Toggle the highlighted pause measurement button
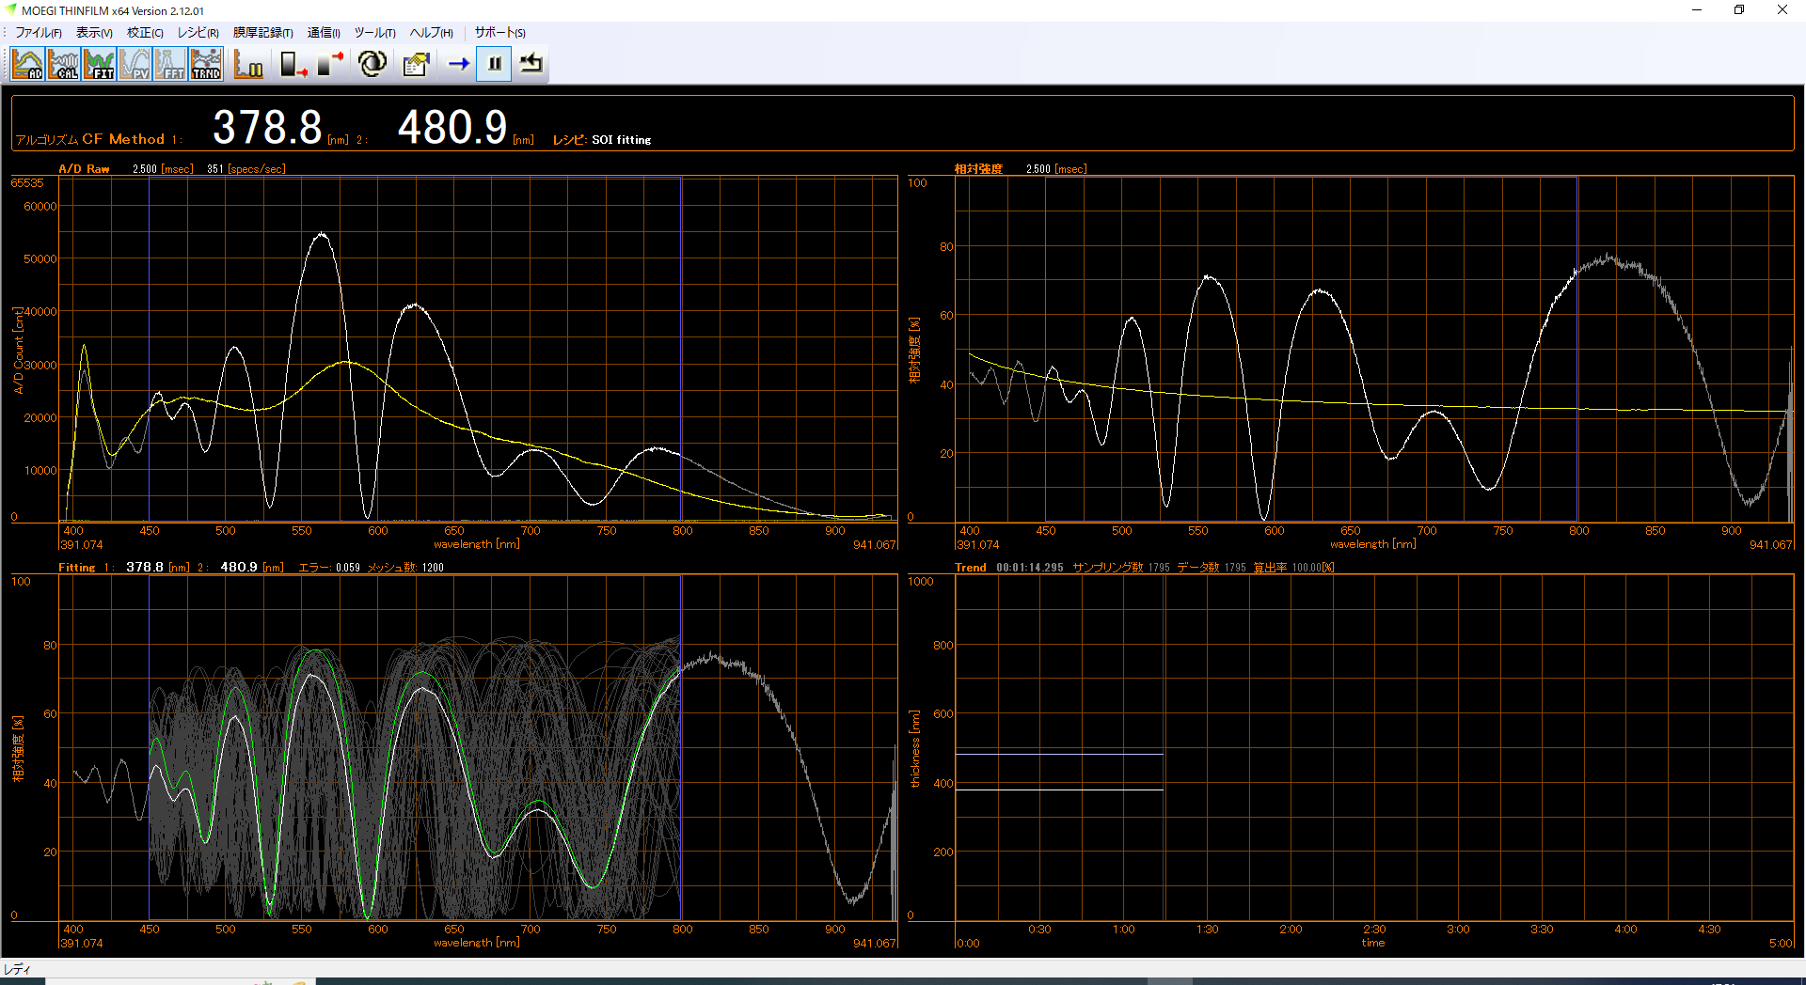1806x985 pixels. point(494,64)
